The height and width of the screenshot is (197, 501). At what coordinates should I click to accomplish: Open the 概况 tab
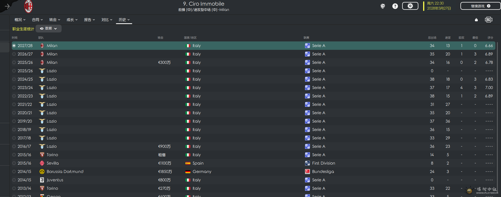tap(20, 20)
